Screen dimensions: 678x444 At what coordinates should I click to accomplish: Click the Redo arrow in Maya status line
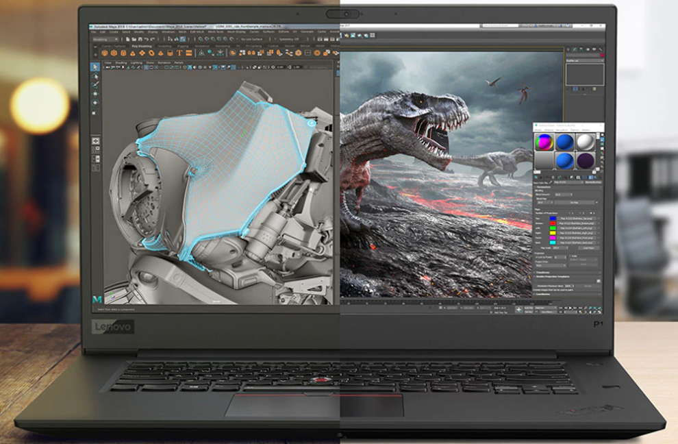pos(152,39)
